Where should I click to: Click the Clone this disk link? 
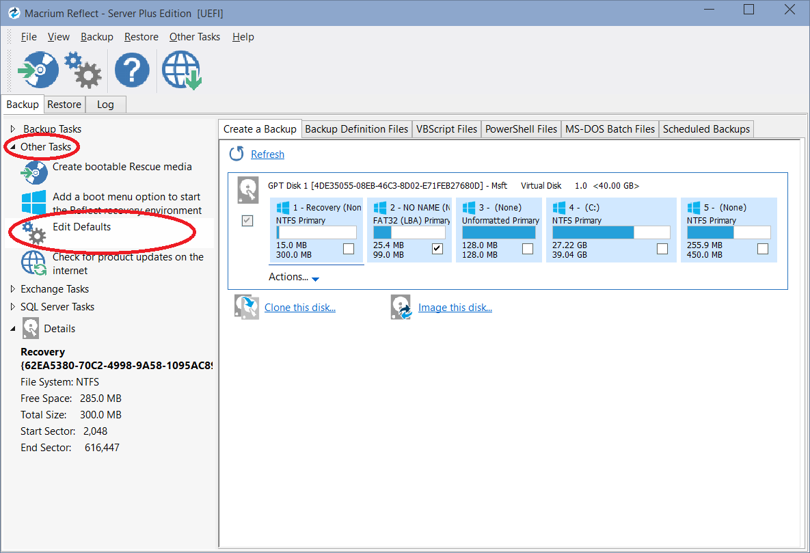coord(300,308)
